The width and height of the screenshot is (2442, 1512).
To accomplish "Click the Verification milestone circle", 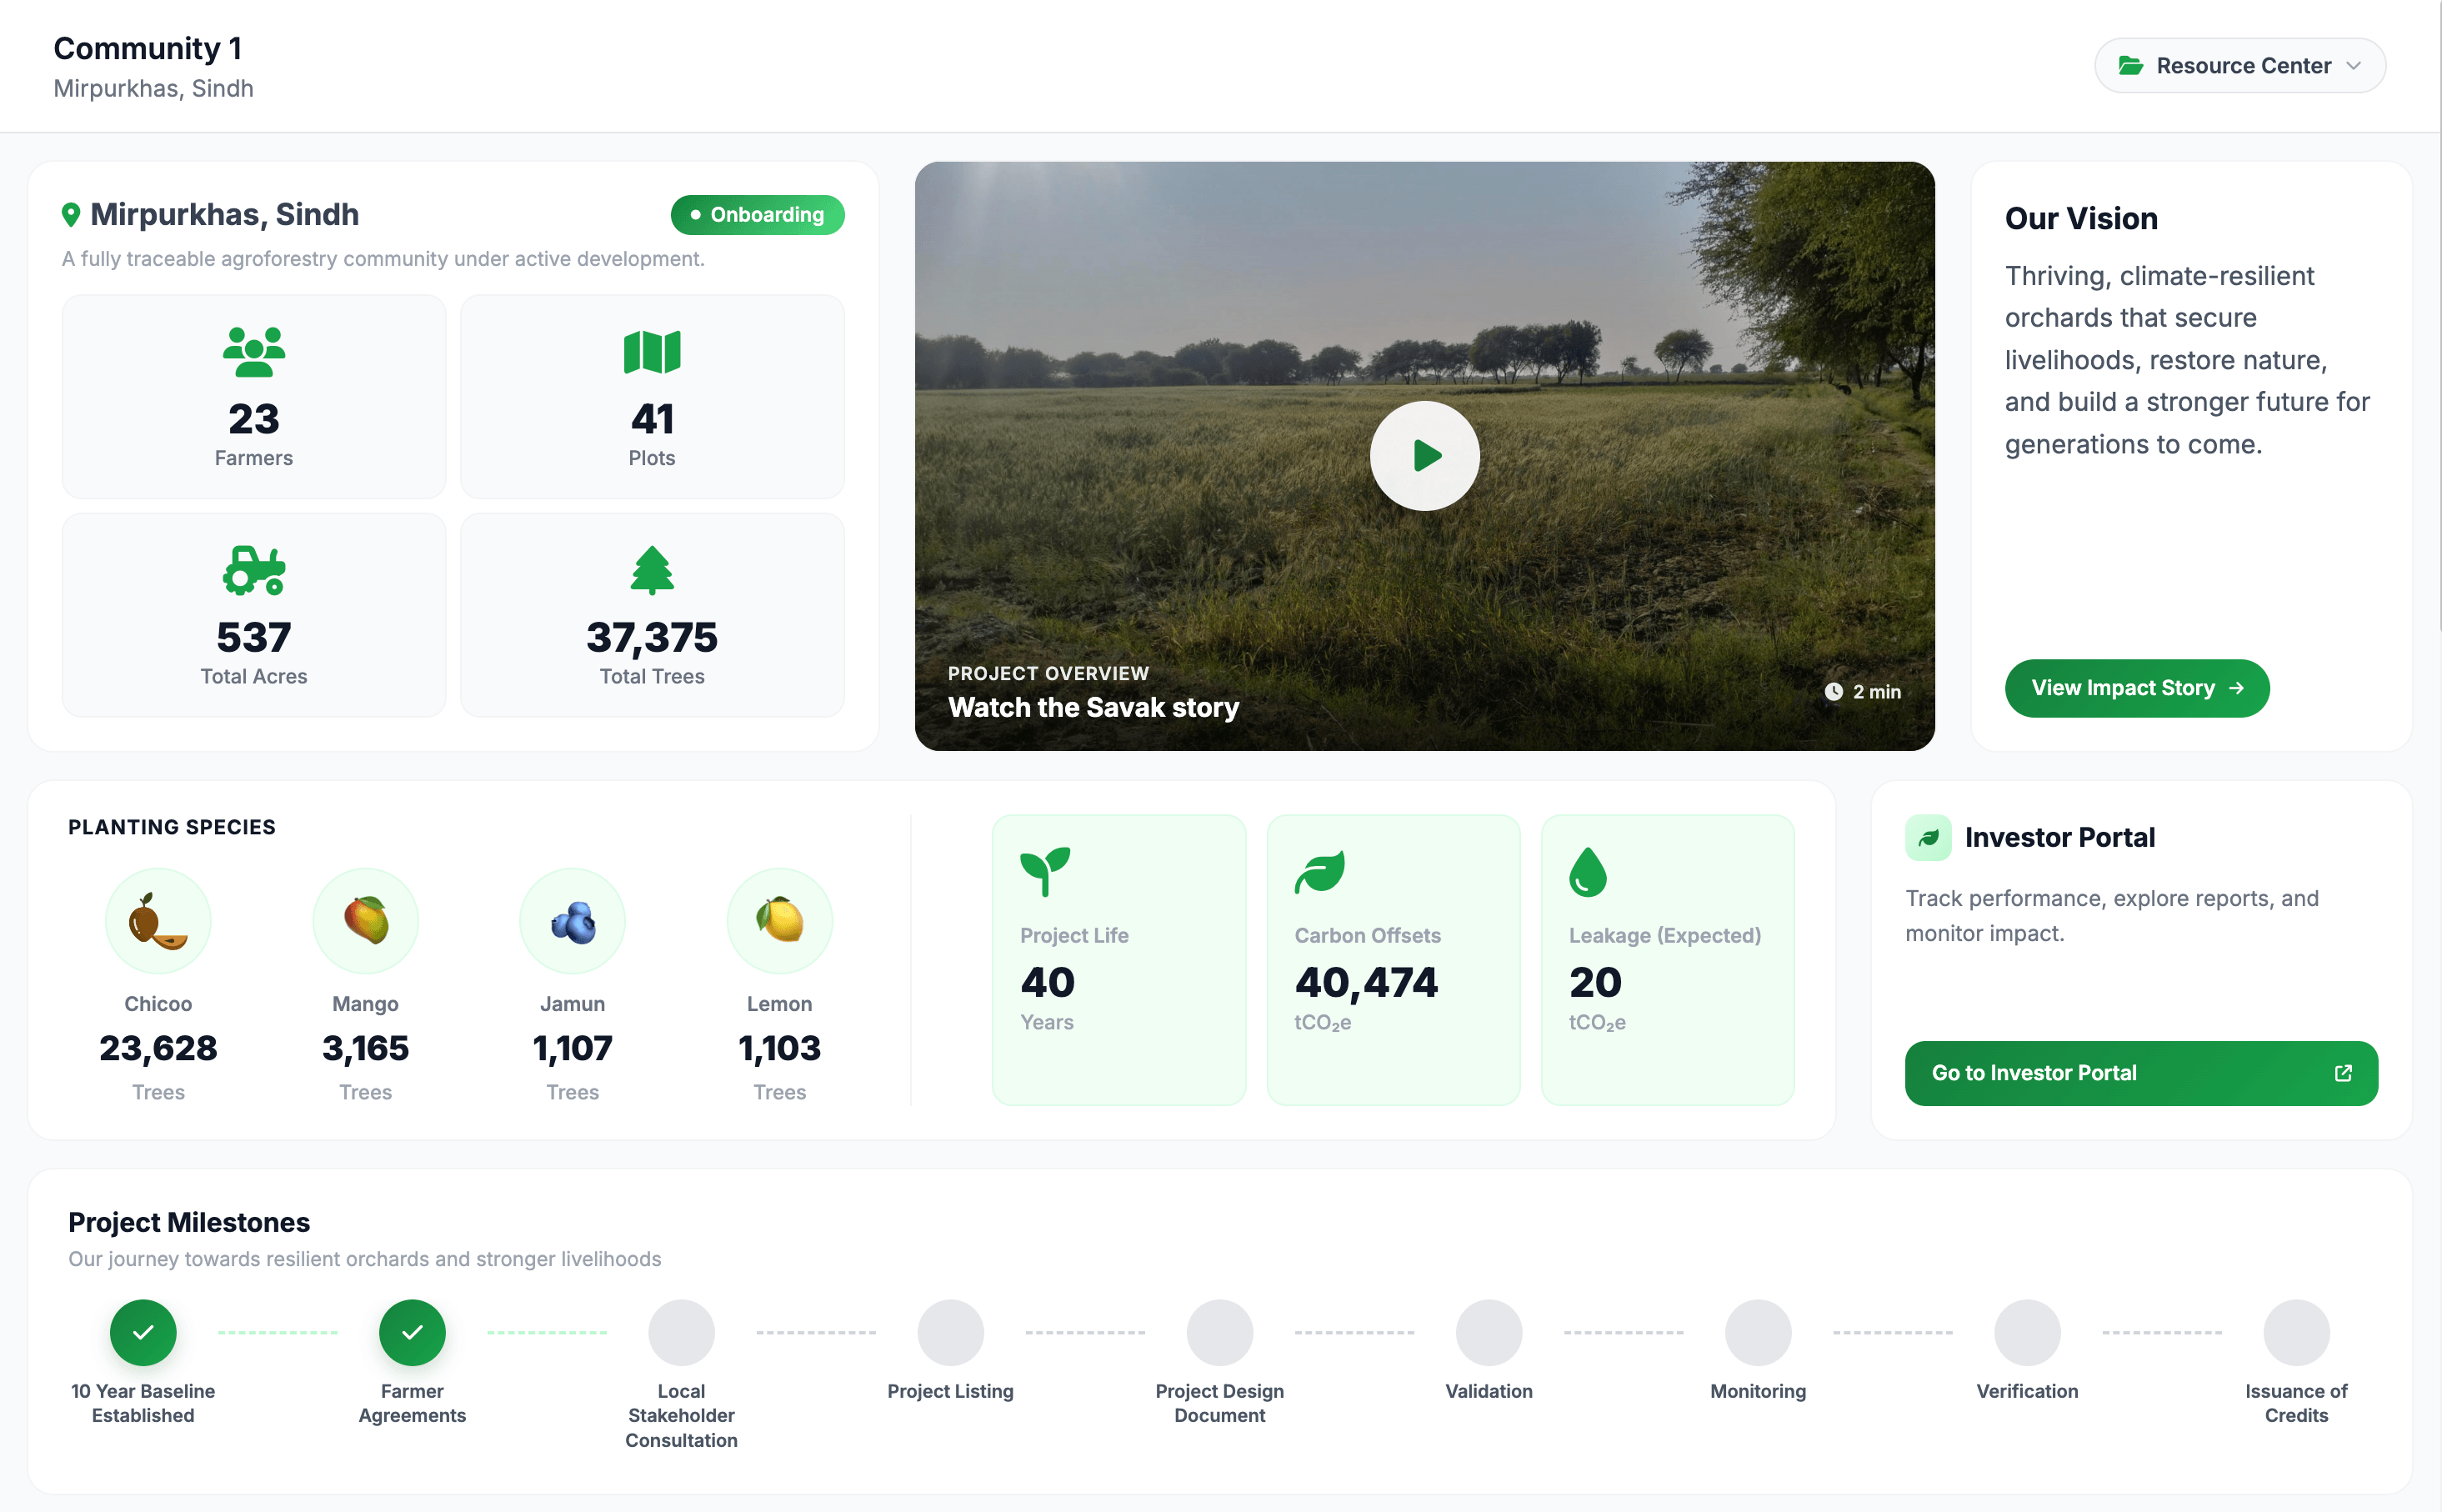I will tap(2026, 1332).
